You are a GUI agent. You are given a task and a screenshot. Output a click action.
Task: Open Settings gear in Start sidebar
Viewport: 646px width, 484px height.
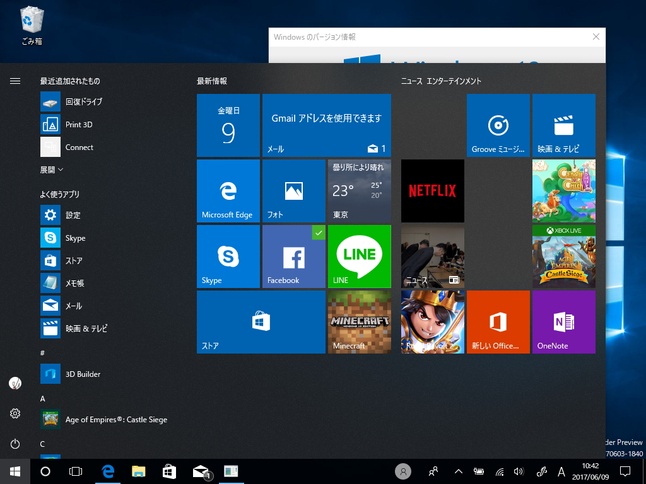click(15, 413)
